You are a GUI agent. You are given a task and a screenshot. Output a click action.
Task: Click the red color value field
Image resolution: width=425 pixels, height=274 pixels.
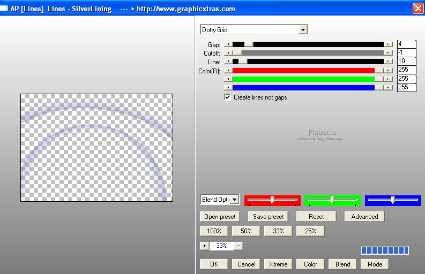tap(407, 70)
